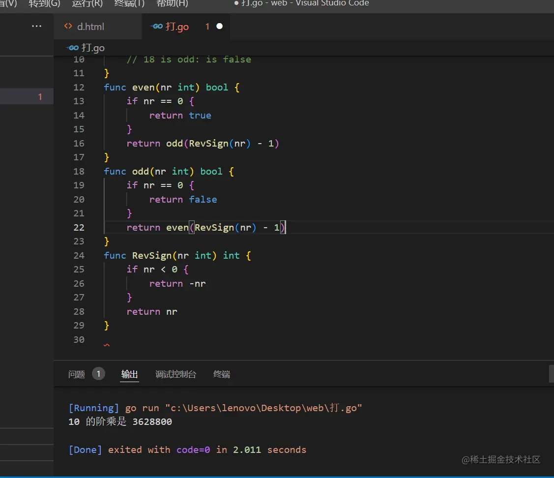
Task: Open the 调试控制台 debug console tab
Action: pos(175,374)
